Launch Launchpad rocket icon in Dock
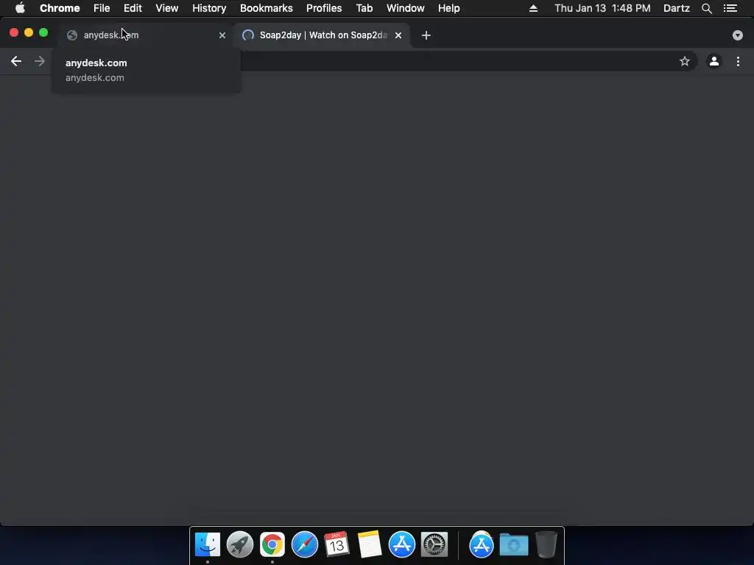754x565 pixels. pos(240,544)
